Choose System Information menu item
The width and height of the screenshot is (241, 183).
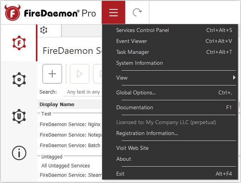click(x=170, y=63)
